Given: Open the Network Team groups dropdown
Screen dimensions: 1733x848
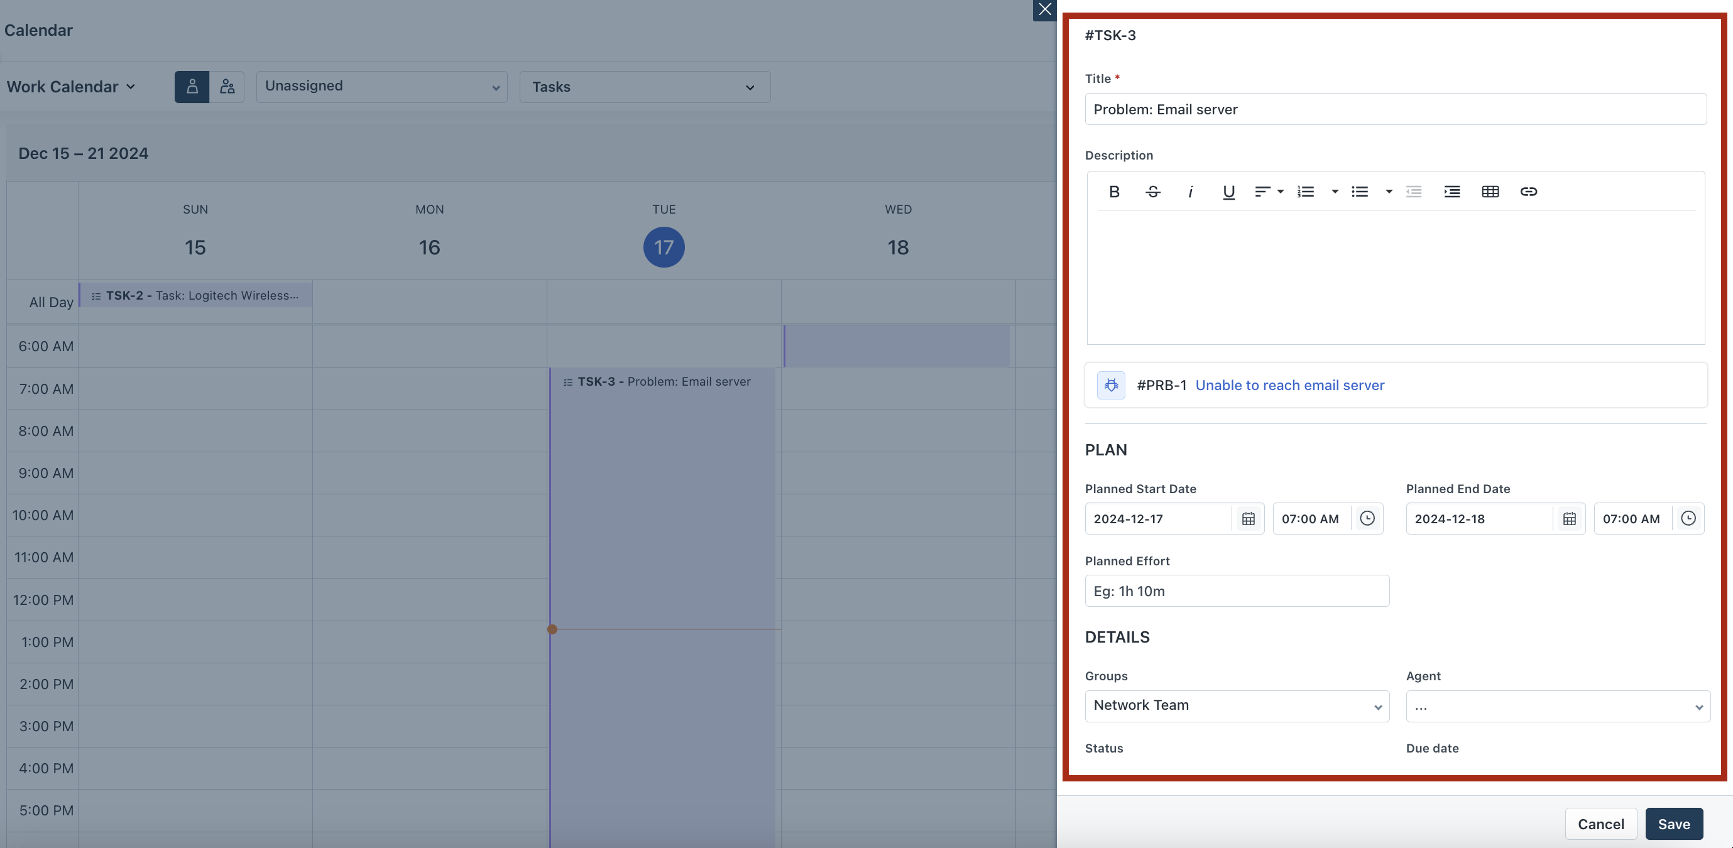Looking at the screenshot, I should pyautogui.click(x=1237, y=705).
